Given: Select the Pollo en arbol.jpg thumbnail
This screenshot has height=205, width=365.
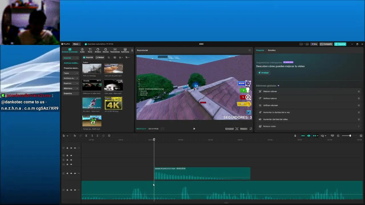Looking at the screenshot, I should click(92, 69).
